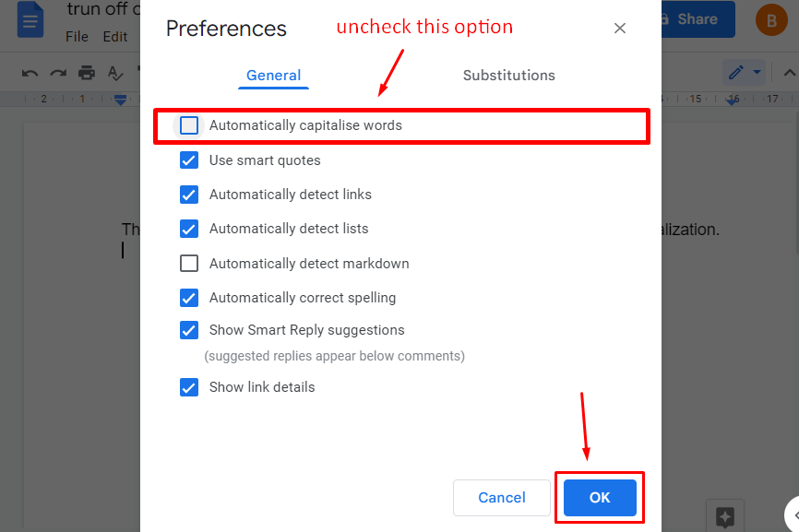Open the File menu

point(77,37)
